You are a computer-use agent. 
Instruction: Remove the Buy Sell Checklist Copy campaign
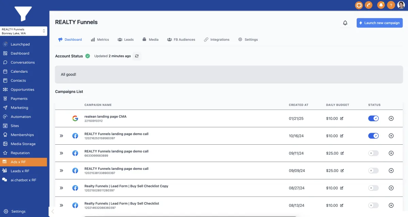[x=391, y=188]
